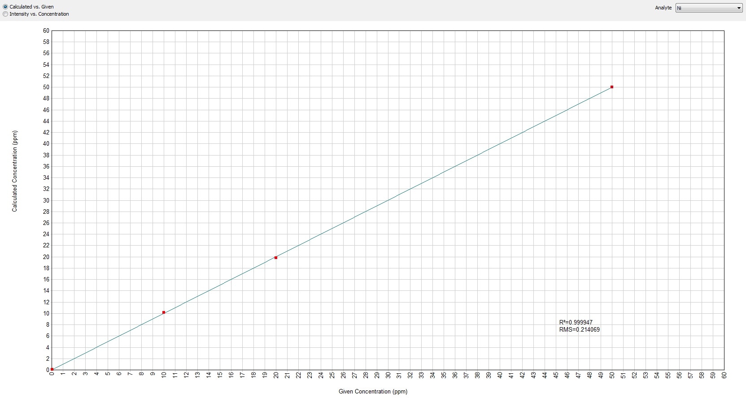The width and height of the screenshot is (746, 402).
Task: Click the Given Concentration (ppm) axis title
Action: pos(373,391)
